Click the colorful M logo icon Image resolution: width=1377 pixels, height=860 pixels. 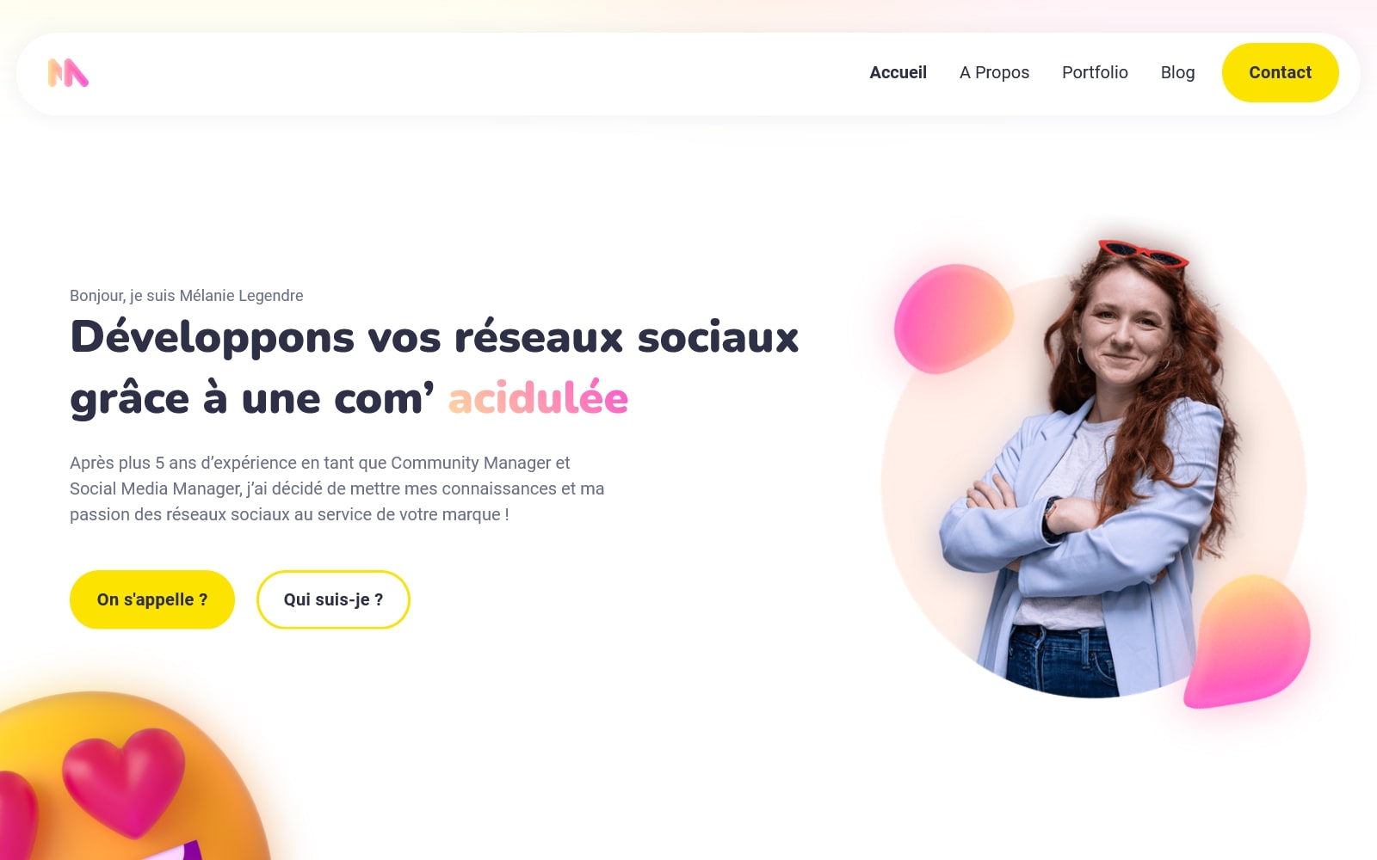pyautogui.click(x=68, y=73)
